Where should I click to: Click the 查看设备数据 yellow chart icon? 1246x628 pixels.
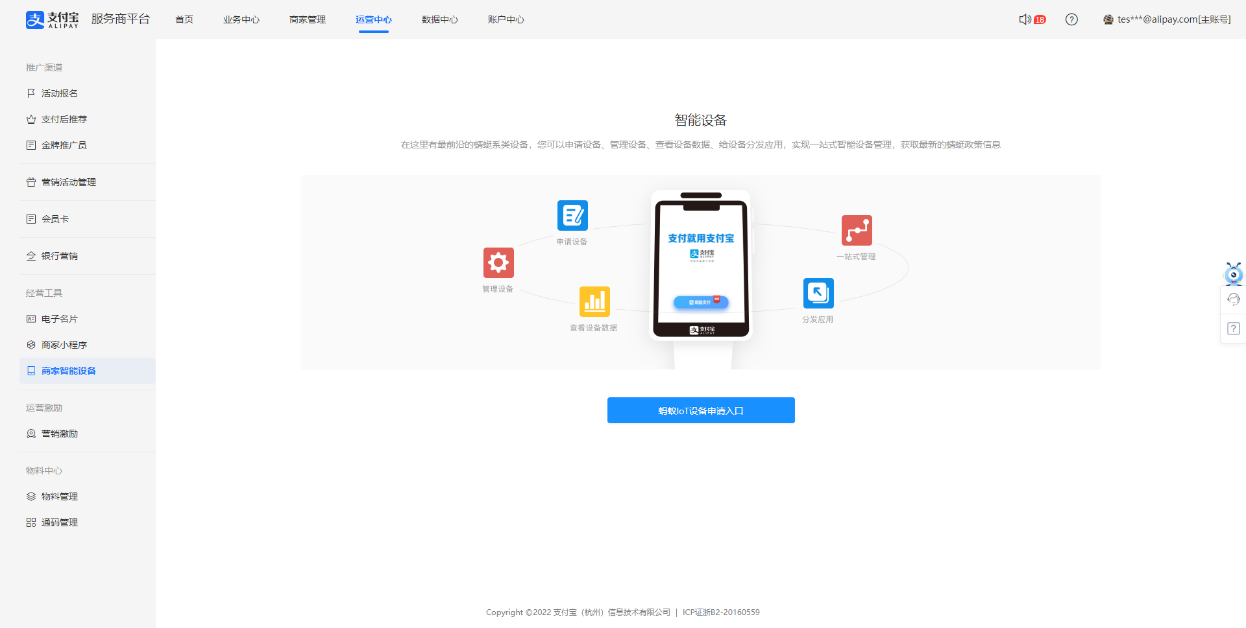click(x=594, y=301)
